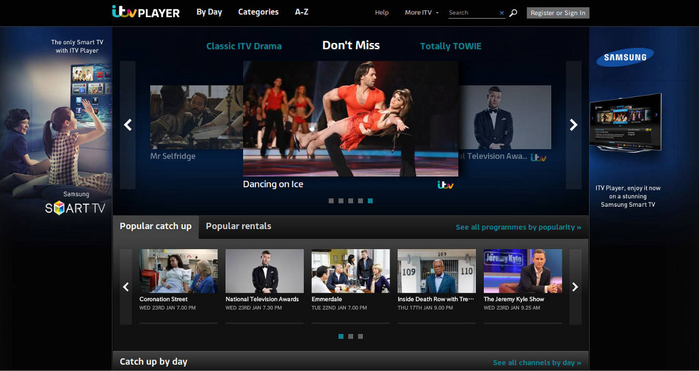Switch to the Popular rentals tab
699x371 pixels.
click(x=238, y=227)
